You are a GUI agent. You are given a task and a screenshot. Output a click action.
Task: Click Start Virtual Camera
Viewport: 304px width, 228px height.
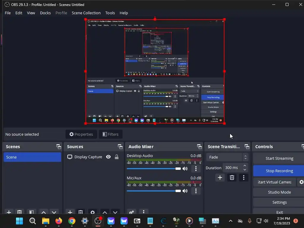pos(274,182)
